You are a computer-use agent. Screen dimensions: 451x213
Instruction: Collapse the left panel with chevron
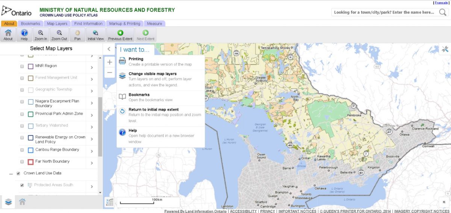[x=109, y=49]
